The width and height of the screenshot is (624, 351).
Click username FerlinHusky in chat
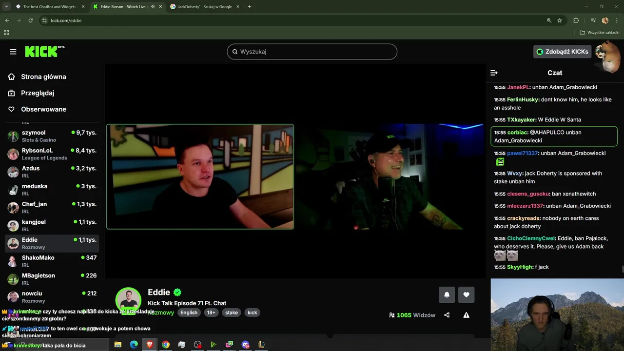tap(523, 99)
